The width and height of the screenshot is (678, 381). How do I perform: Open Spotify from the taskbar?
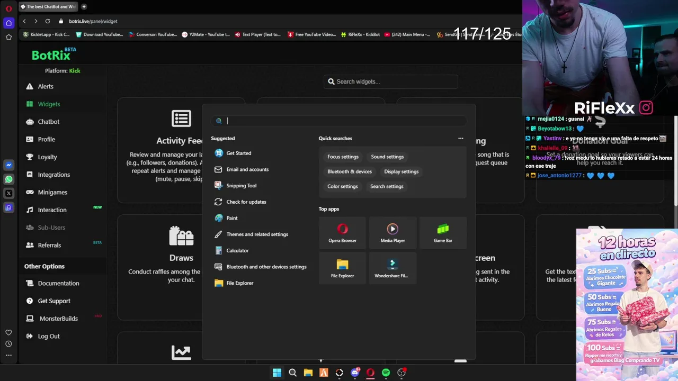[386, 373]
